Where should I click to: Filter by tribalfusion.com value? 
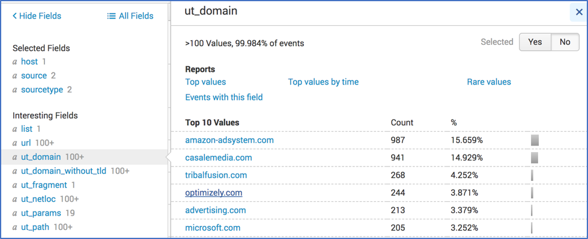[x=216, y=175]
